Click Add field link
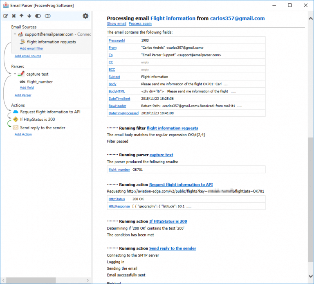 pyautogui.click(x=27, y=88)
